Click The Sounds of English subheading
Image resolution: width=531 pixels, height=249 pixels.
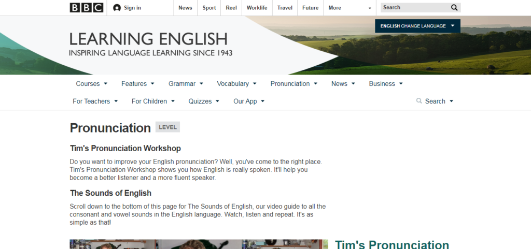point(111,193)
